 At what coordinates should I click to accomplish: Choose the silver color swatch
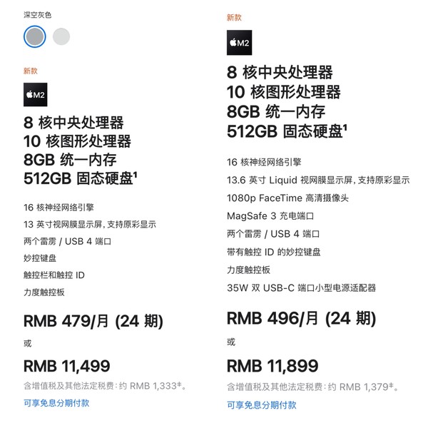(x=61, y=36)
